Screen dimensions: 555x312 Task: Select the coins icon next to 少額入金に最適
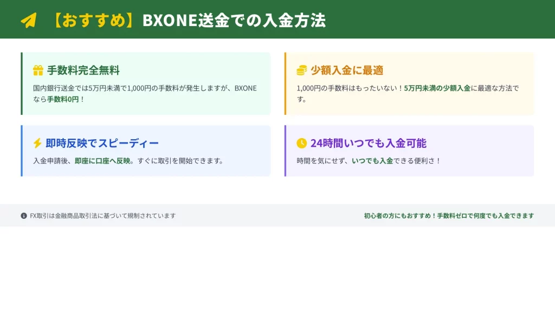pyautogui.click(x=301, y=70)
